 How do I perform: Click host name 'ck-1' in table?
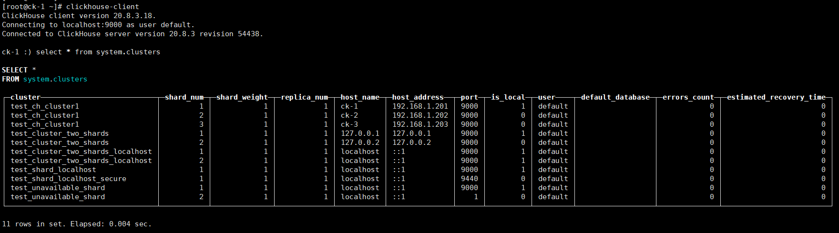349,106
